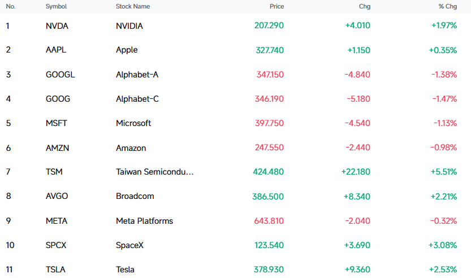
Task: Open the NVDA stock symbol
Action: click(57, 26)
